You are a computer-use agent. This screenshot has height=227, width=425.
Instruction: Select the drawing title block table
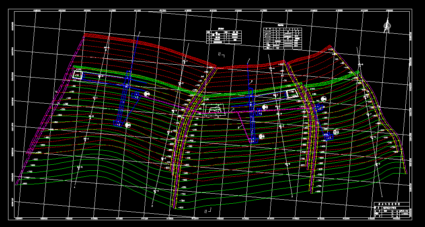click(392, 210)
